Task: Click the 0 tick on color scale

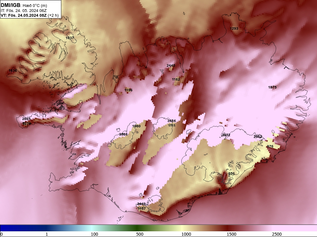Action: [2, 234]
